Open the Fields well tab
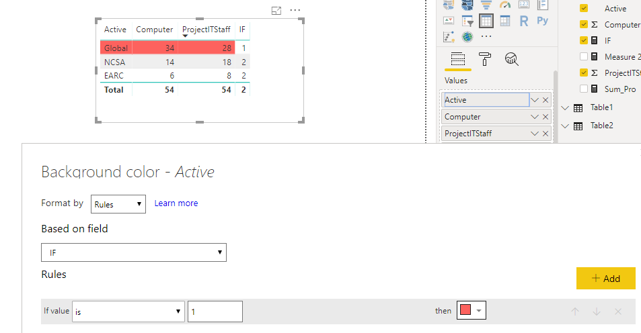The image size is (641, 333). click(x=458, y=59)
